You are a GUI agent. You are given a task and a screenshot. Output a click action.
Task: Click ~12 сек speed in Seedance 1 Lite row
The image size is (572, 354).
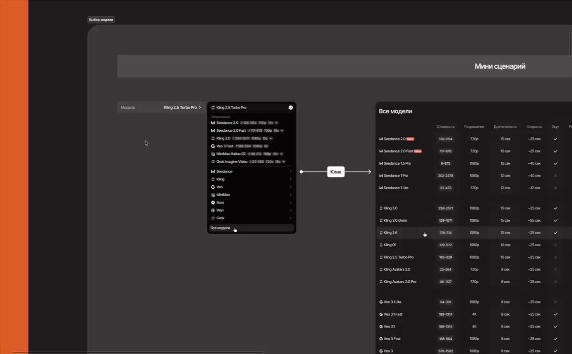click(534, 188)
